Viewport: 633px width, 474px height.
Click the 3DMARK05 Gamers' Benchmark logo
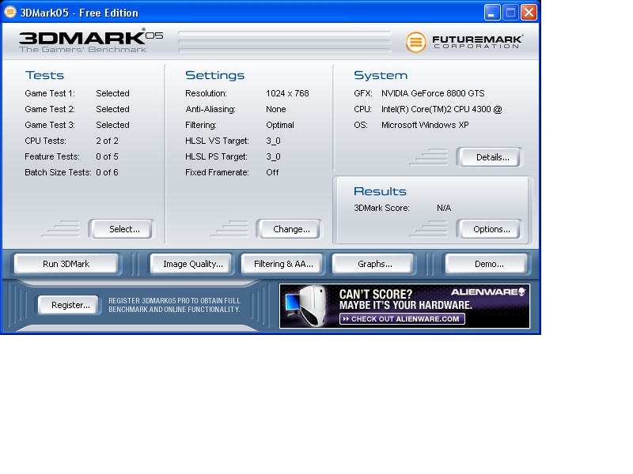[91, 41]
